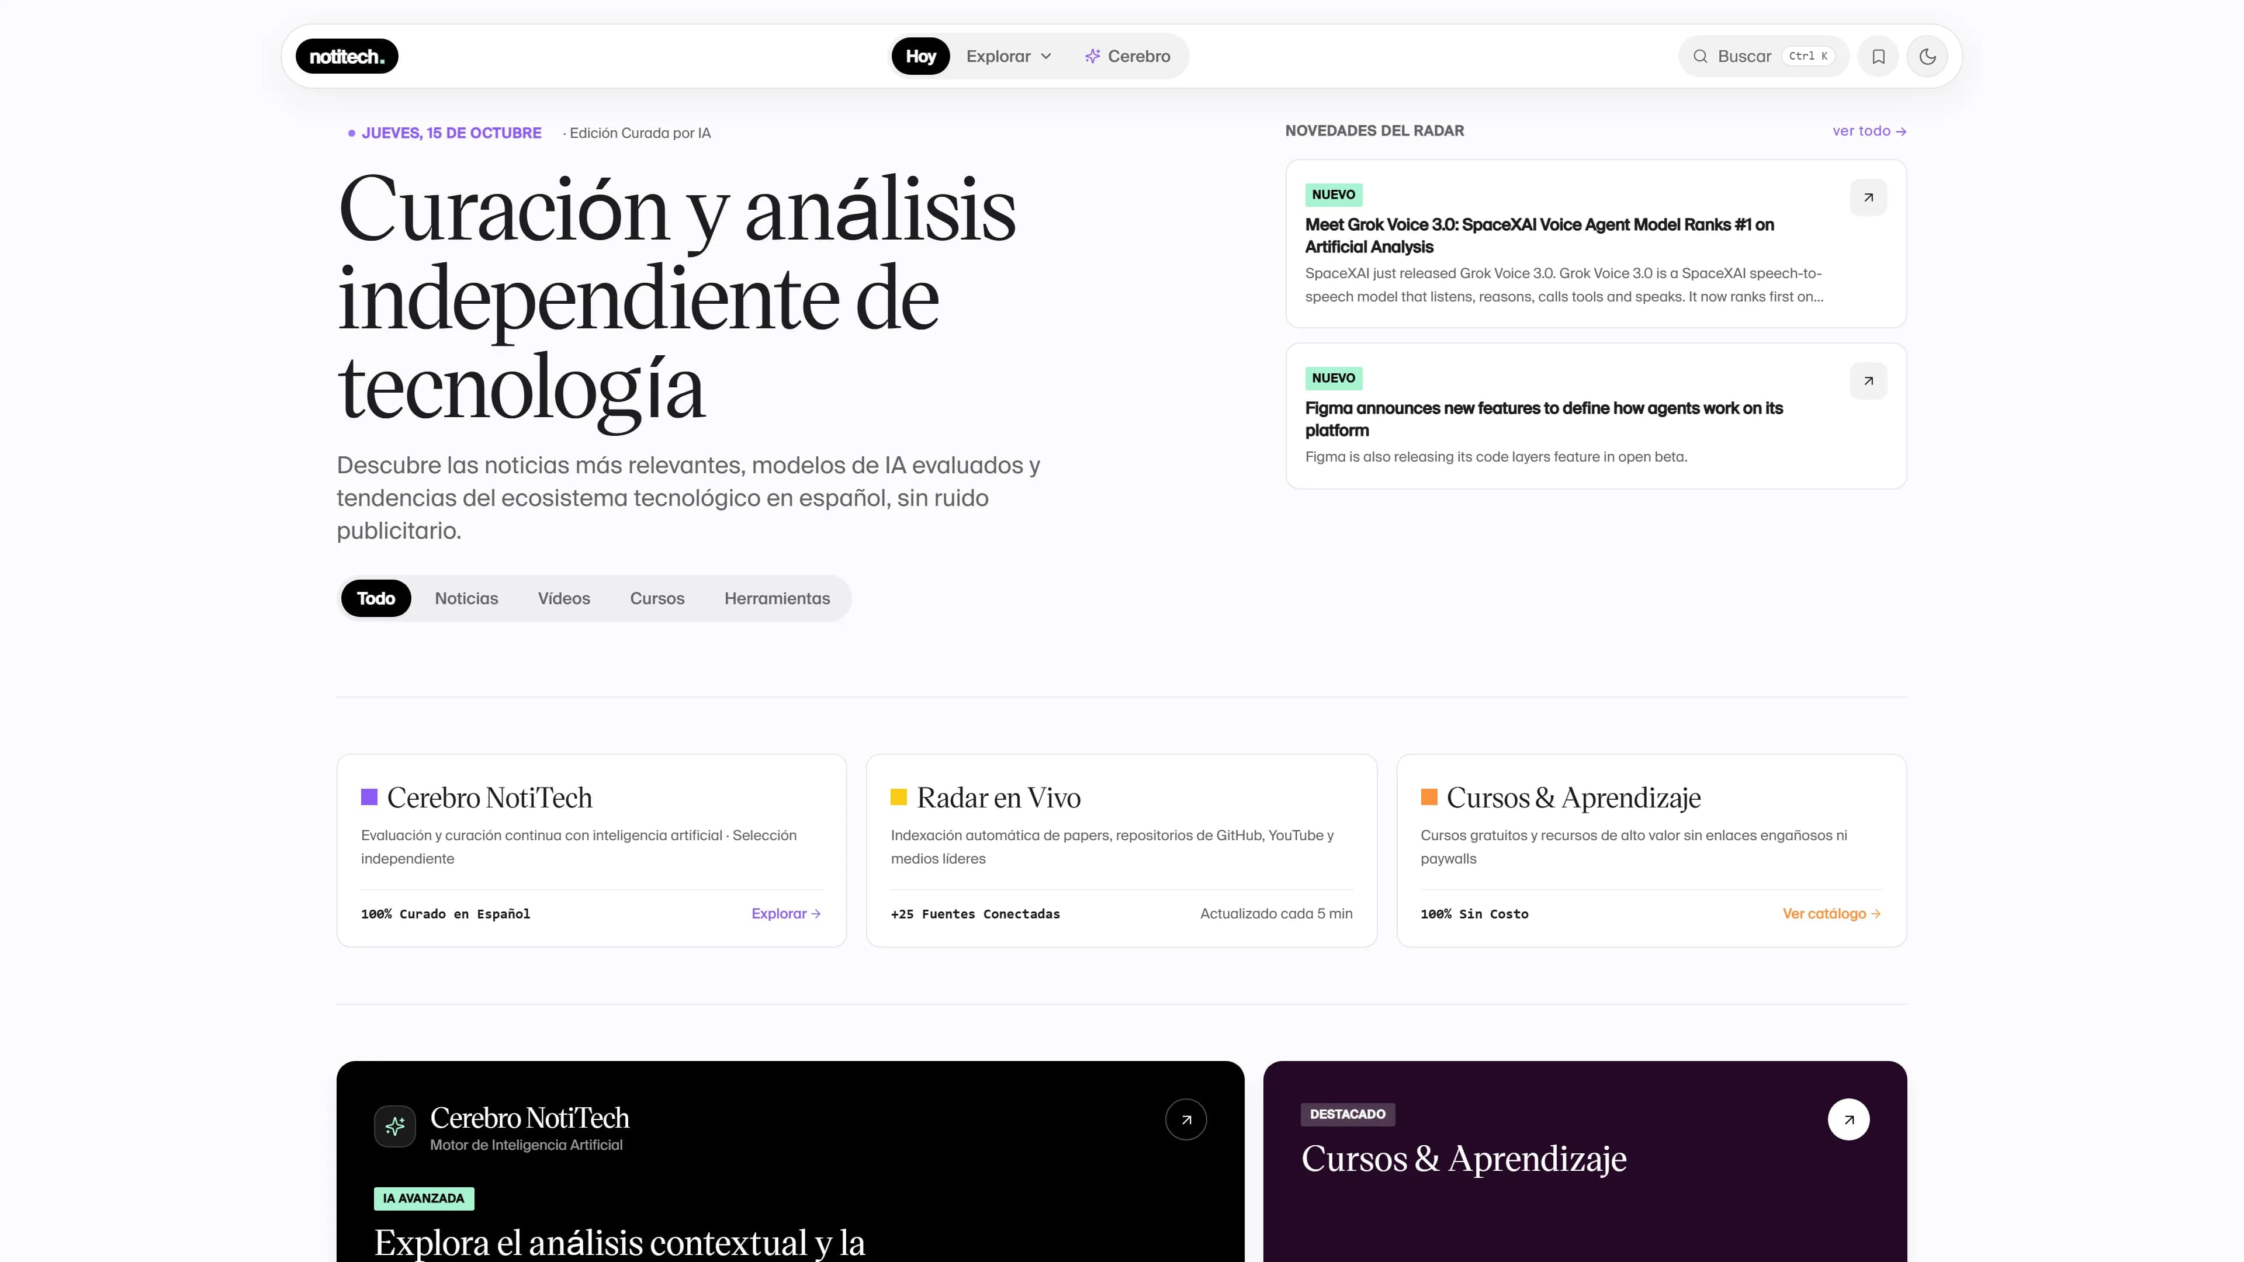
Task: Open Meet Grok Voice 3.0 headline
Action: [1539, 236]
